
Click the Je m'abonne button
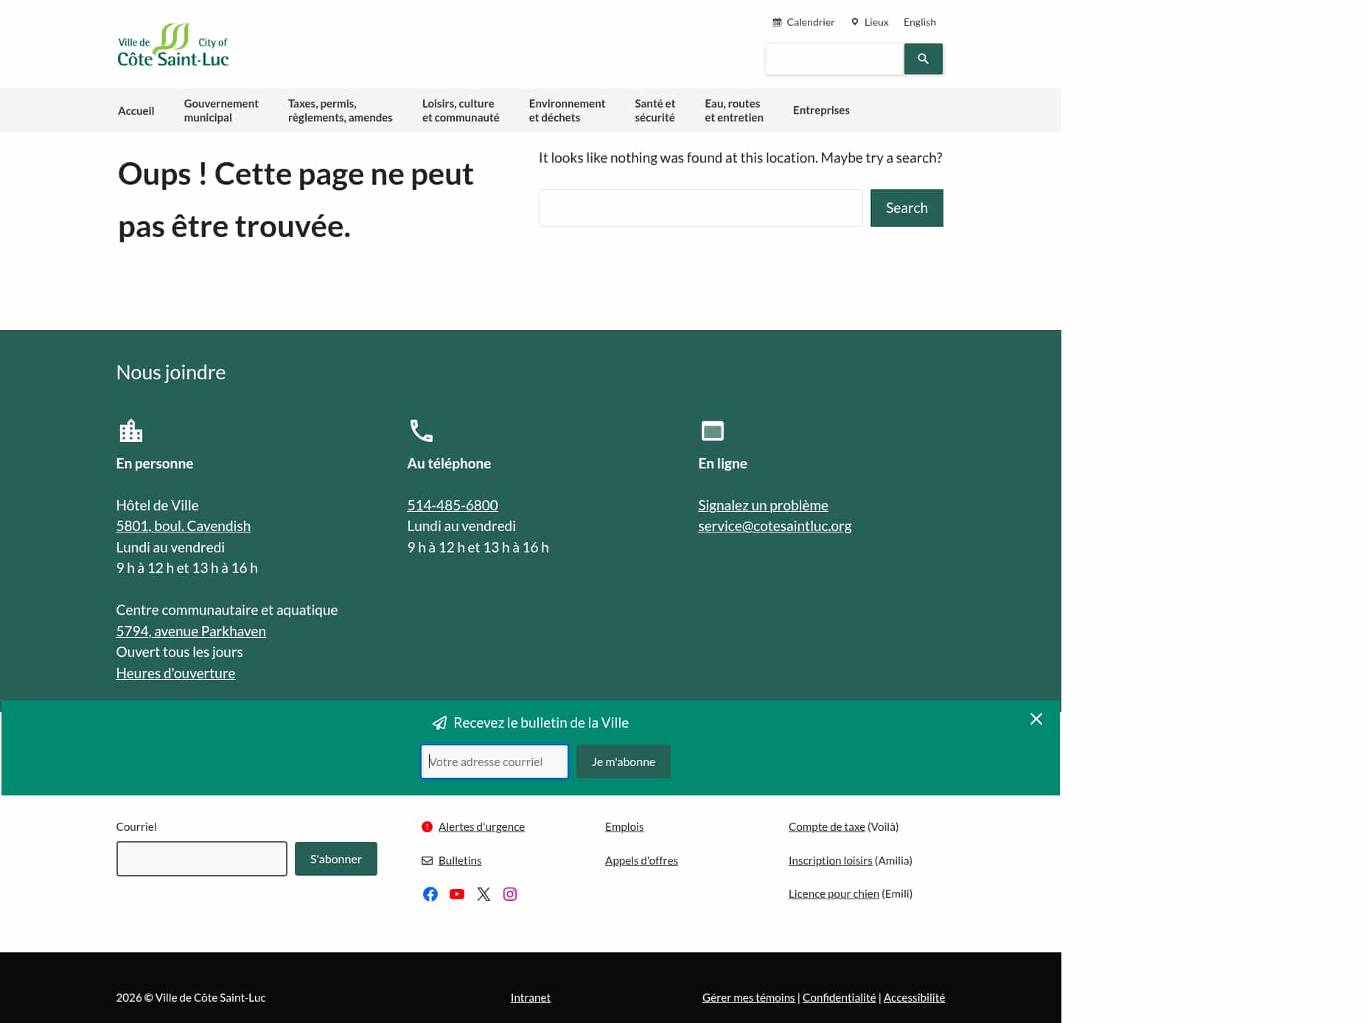pos(623,762)
